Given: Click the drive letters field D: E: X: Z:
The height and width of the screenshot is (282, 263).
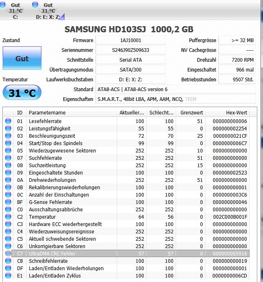Looking at the screenshot, I should tap(131, 80).
